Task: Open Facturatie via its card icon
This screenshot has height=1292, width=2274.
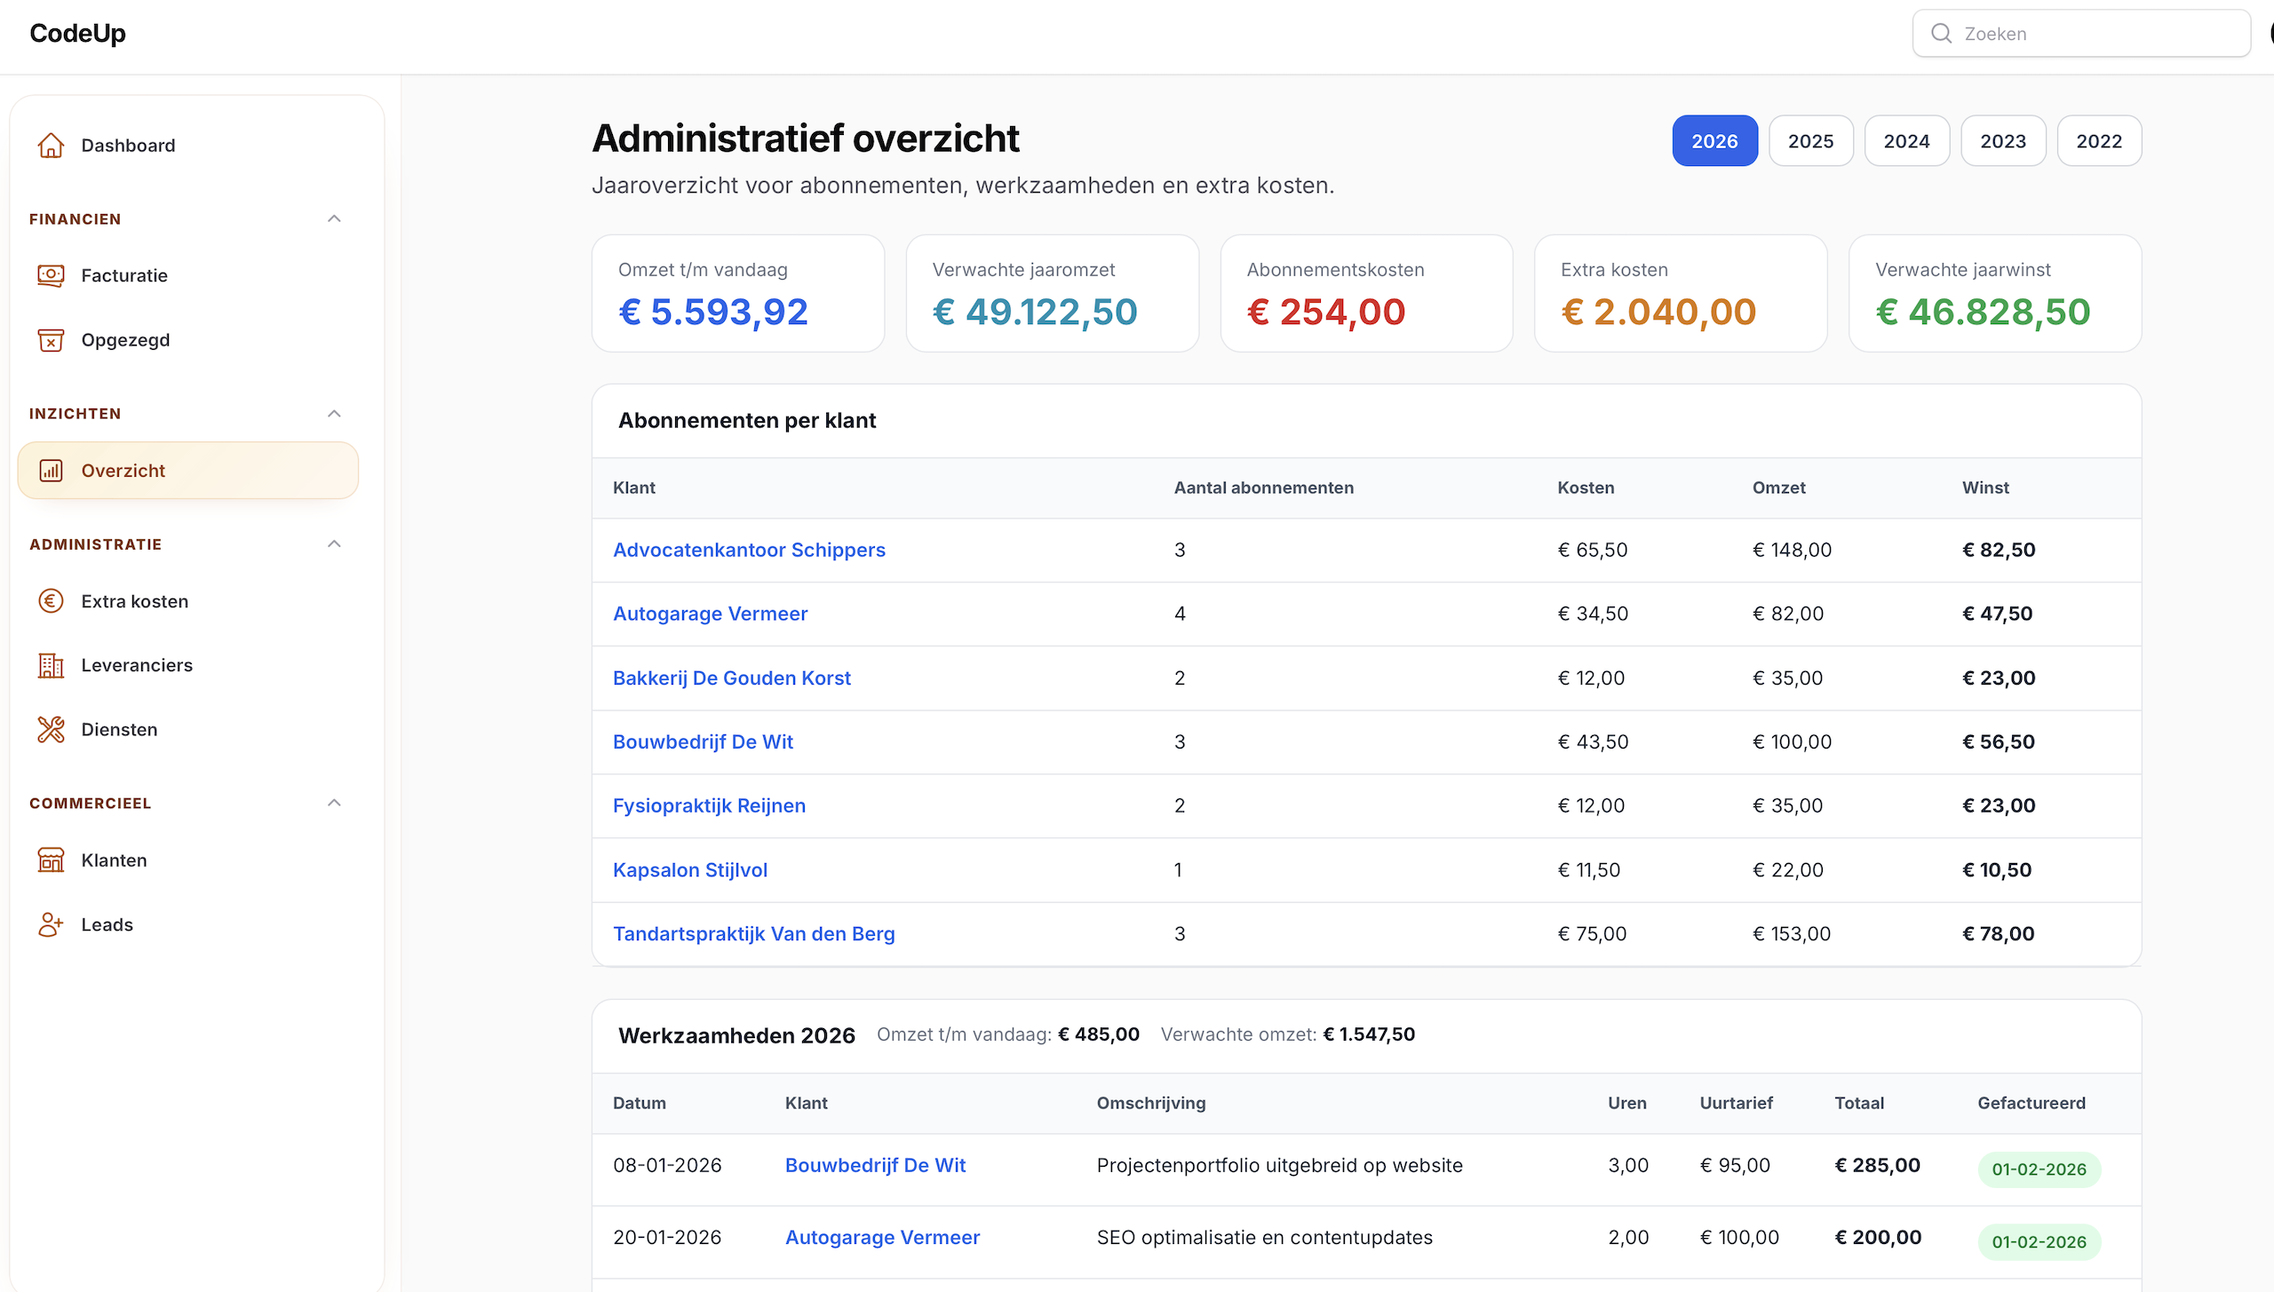Action: [x=51, y=275]
